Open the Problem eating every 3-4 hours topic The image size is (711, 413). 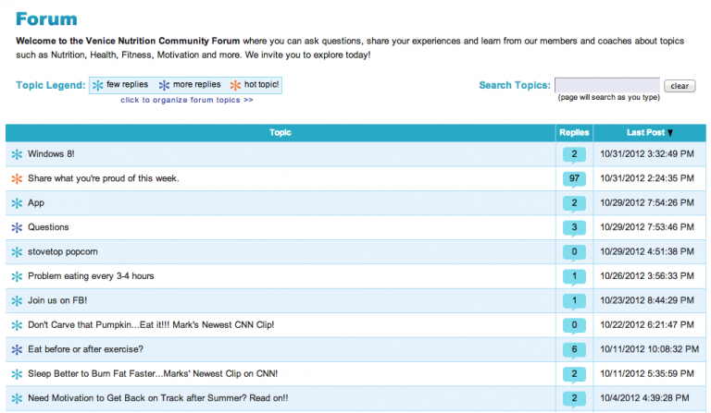[91, 276]
